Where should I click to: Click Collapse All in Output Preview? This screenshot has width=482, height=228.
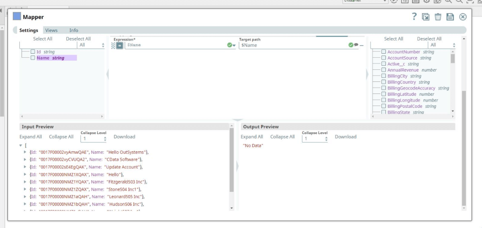tap(282, 137)
